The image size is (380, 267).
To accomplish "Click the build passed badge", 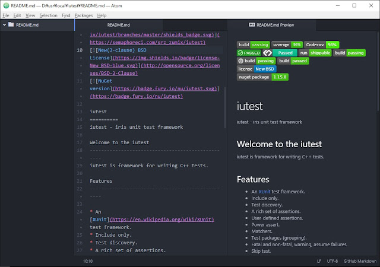I will tap(293, 61).
